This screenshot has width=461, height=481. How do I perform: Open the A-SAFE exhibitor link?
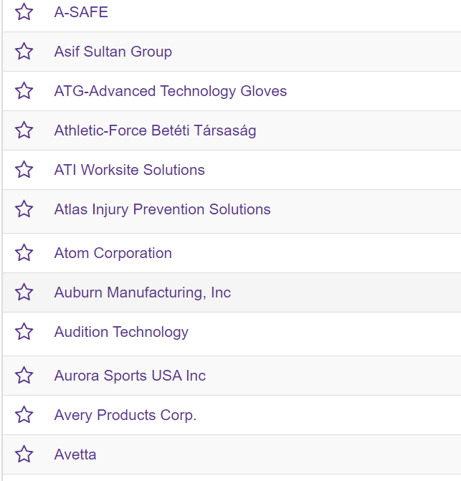tap(81, 12)
